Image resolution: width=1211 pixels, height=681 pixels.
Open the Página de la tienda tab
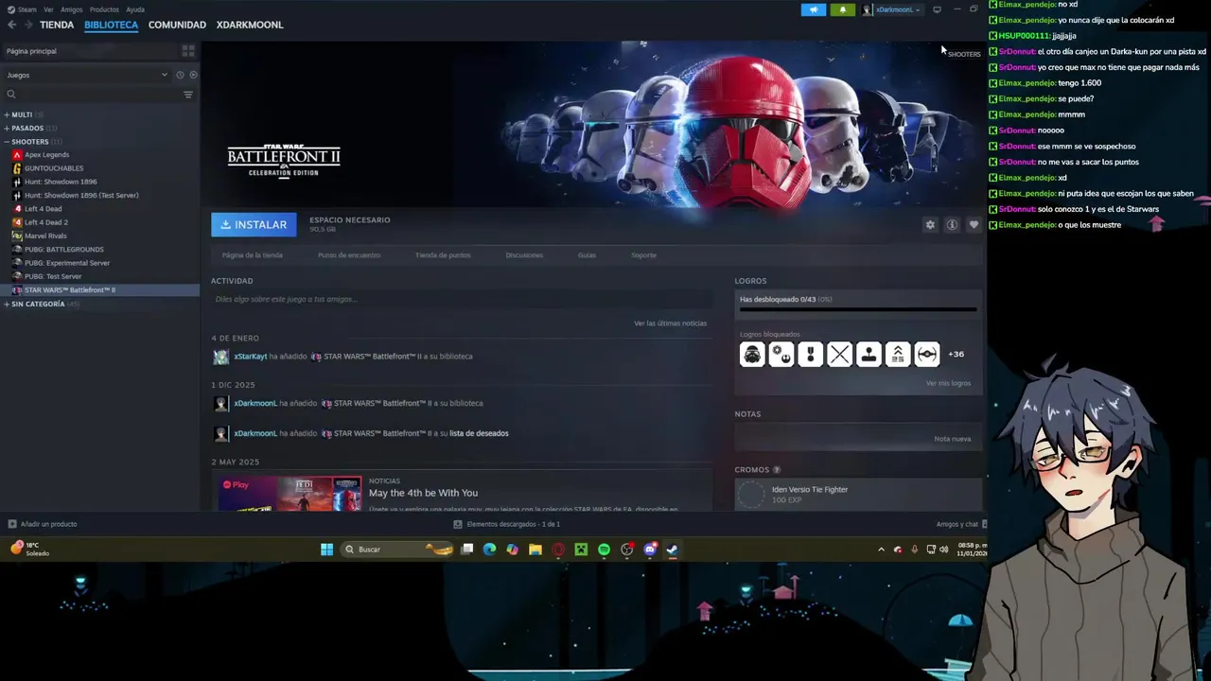pyautogui.click(x=252, y=255)
